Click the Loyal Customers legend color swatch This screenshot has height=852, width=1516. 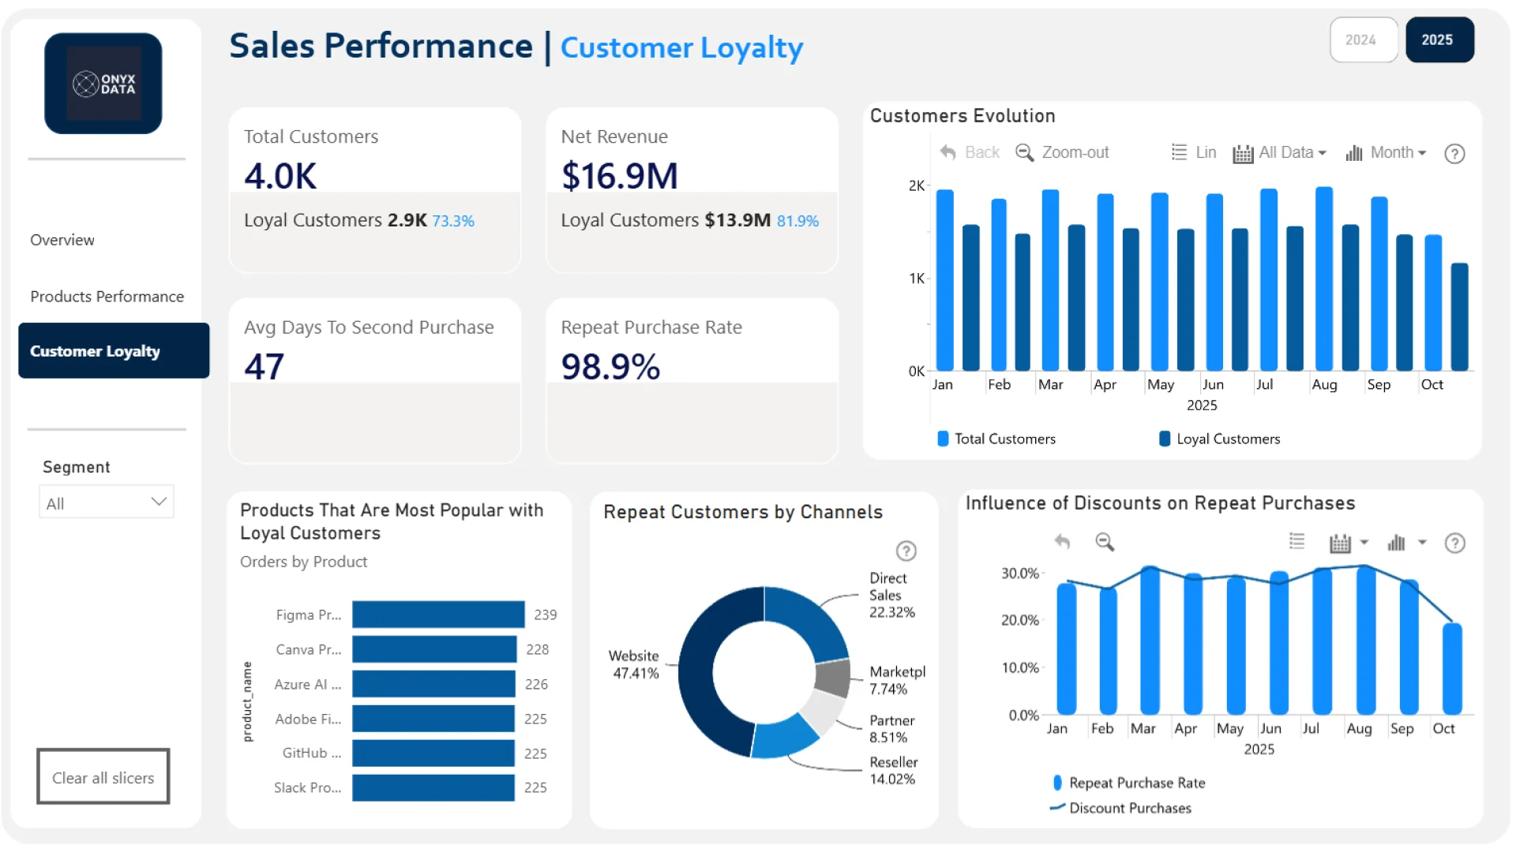pos(1164,439)
